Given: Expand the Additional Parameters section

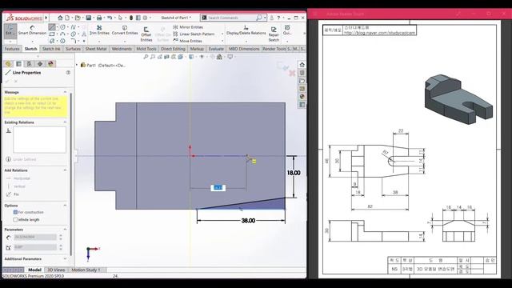Looking at the screenshot, I should [x=65, y=258].
